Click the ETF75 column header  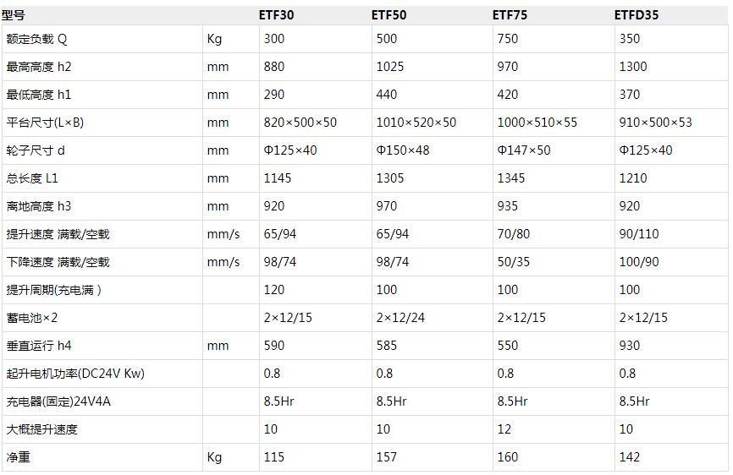click(510, 14)
